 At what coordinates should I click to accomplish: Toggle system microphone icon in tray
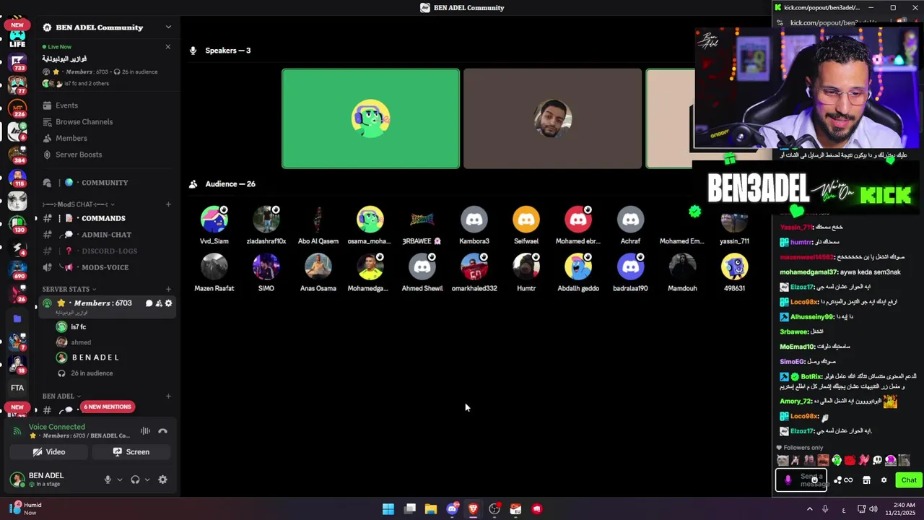pos(825,509)
